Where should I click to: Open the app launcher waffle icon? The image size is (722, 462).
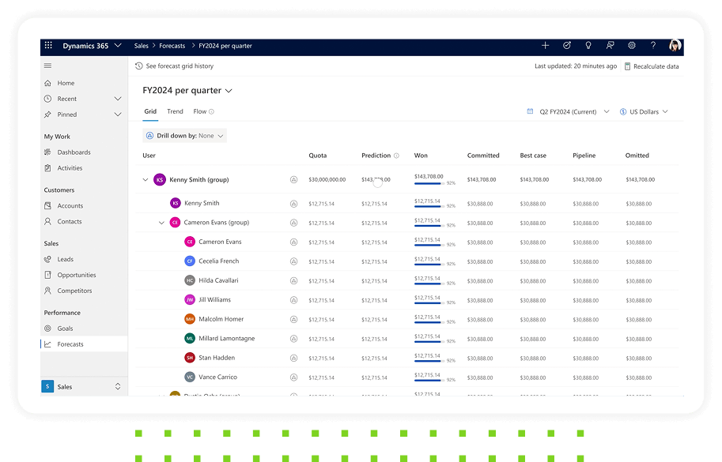click(x=48, y=46)
